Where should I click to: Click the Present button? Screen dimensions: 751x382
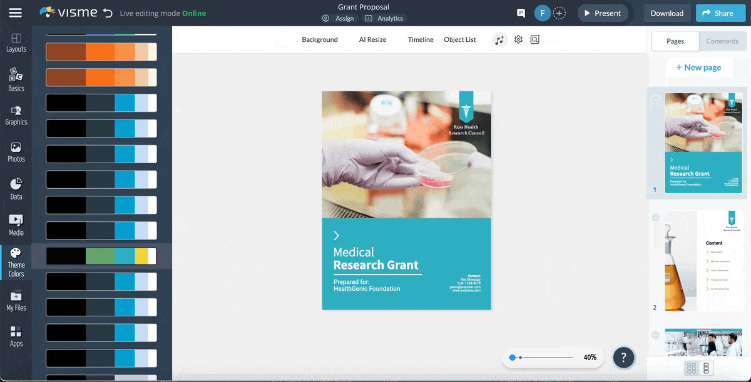[x=602, y=13]
